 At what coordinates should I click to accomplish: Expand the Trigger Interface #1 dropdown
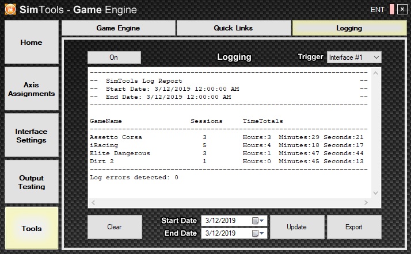pos(354,57)
